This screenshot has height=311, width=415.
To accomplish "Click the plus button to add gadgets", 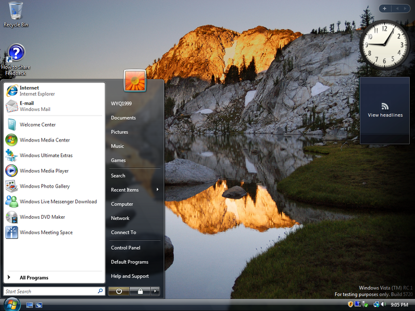I will (x=384, y=8).
